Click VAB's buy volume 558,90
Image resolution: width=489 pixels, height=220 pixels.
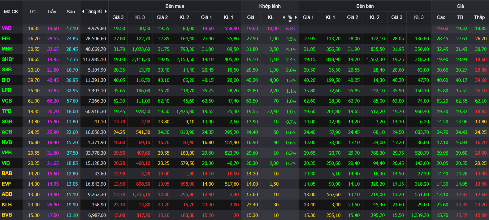[x=232, y=29]
